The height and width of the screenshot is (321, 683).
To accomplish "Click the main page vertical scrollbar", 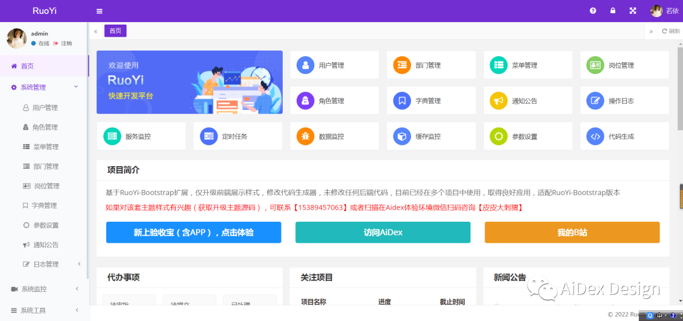I will 680,87.
